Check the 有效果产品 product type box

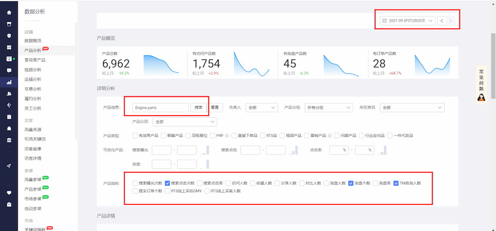pyautogui.click(x=135, y=136)
